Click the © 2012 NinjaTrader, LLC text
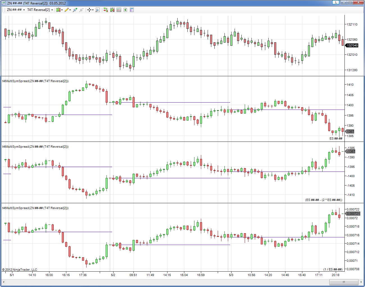365x287 pixels. 20,270
